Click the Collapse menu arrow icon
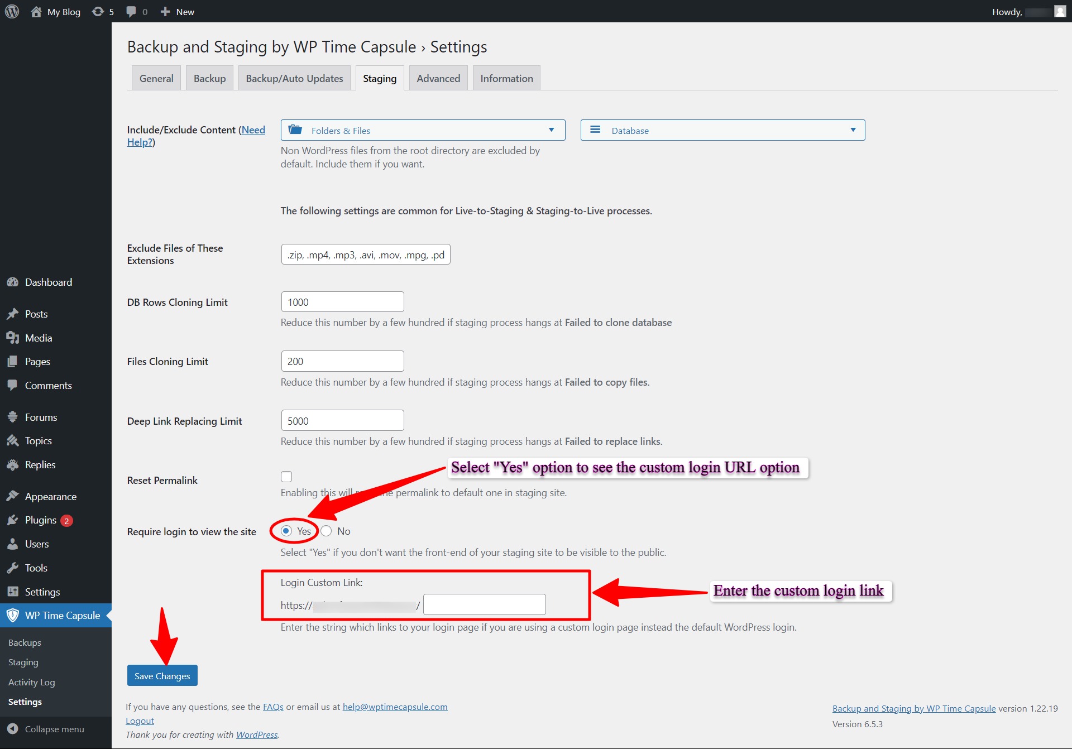The image size is (1072, 749). pos(13,729)
